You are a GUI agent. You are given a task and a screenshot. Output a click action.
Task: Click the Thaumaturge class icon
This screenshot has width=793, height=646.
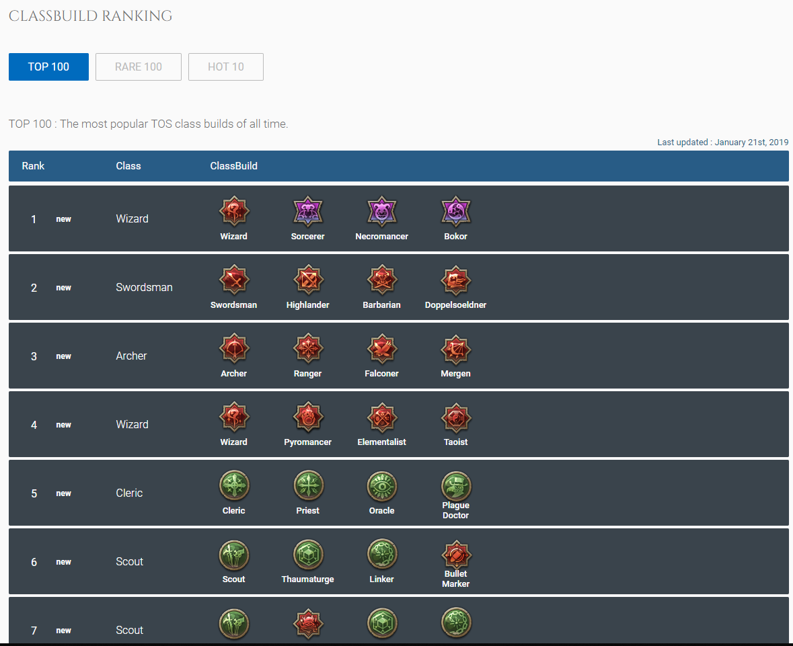tap(308, 555)
